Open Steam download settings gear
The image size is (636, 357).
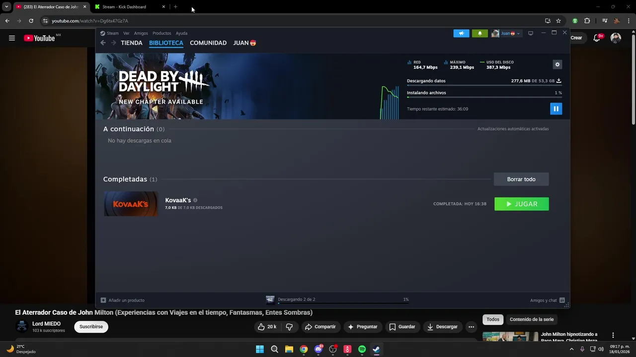coord(557,64)
